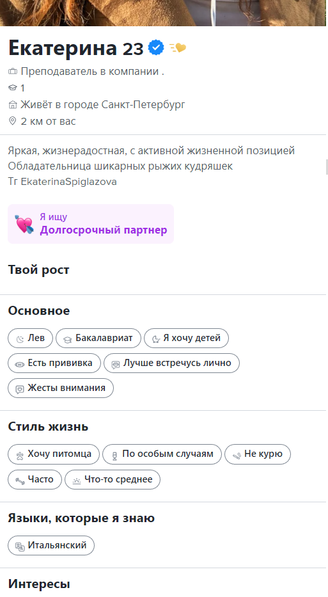Screen dimensions: 328x597
Task: Click the Есть прививка tag
Action: click(54, 363)
